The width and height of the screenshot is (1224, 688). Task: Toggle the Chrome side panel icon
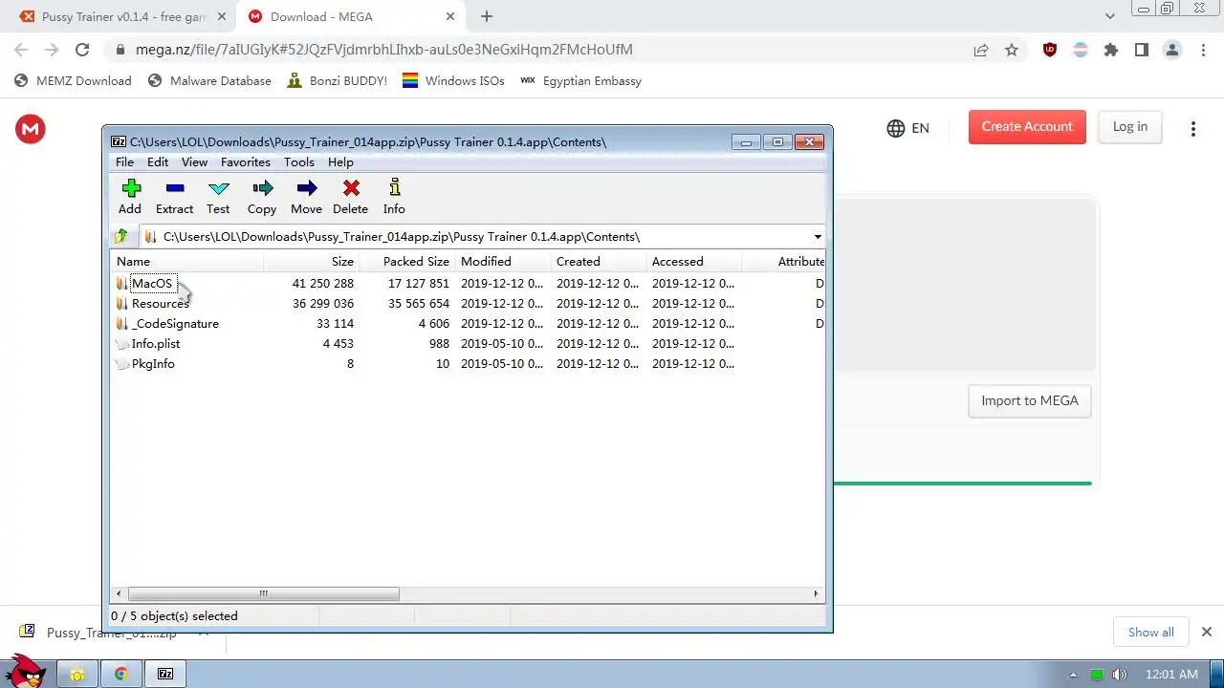[1142, 50]
